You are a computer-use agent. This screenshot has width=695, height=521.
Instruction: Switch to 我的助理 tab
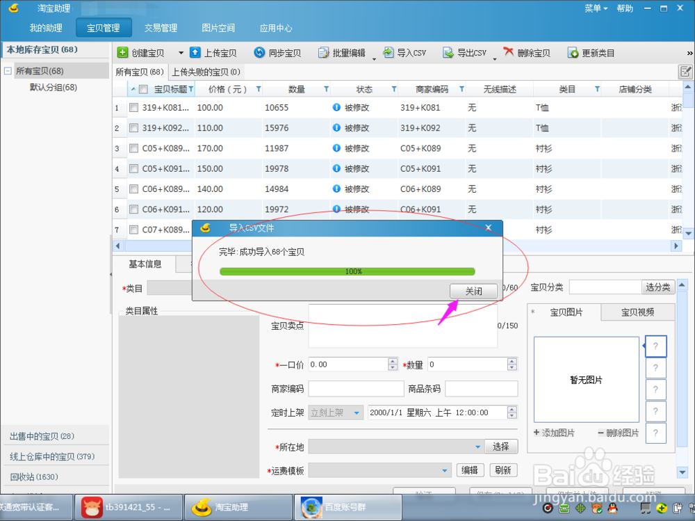[x=46, y=28]
